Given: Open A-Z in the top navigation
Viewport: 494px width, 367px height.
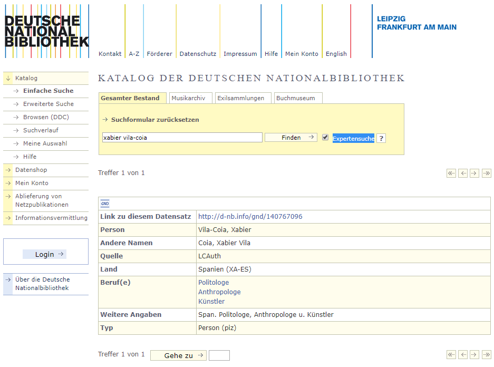Looking at the screenshot, I should coord(134,54).
